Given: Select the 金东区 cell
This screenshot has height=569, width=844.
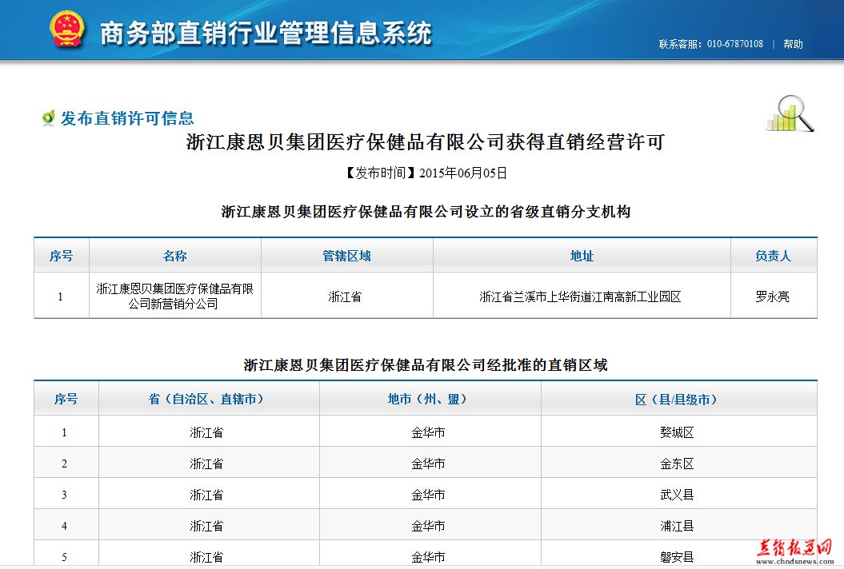Looking at the screenshot, I should click(x=678, y=463).
